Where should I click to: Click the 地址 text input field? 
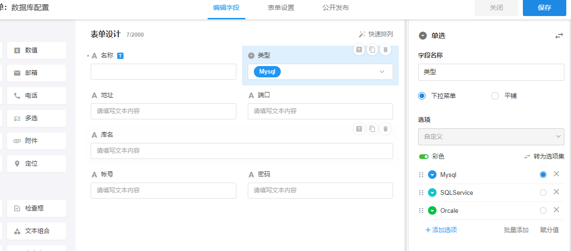coord(163,111)
